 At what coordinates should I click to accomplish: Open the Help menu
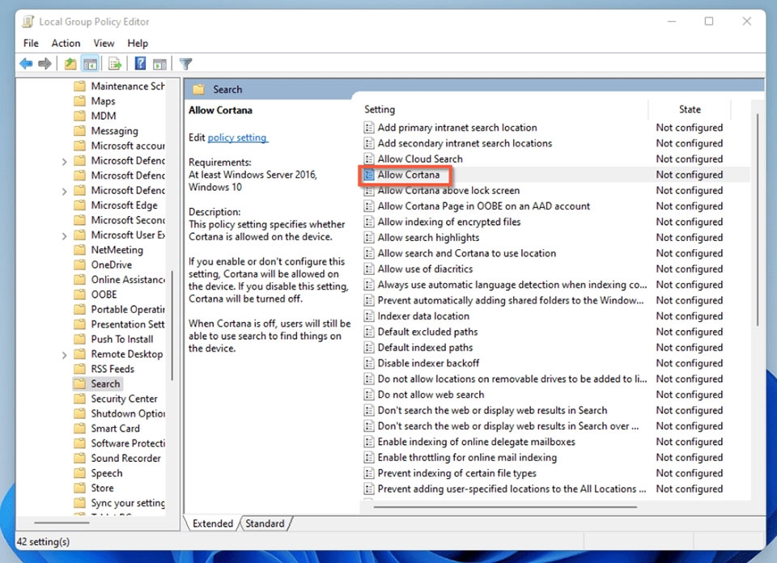click(x=138, y=43)
